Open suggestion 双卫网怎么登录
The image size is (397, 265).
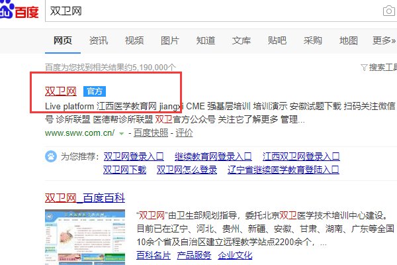pyautogui.click(x=187, y=170)
